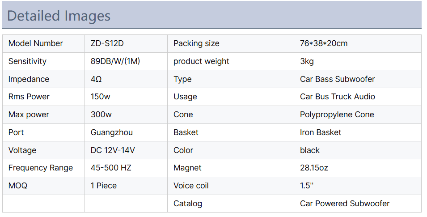Click the Polypropylene Cone value

pyautogui.click(x=337, y=115)
